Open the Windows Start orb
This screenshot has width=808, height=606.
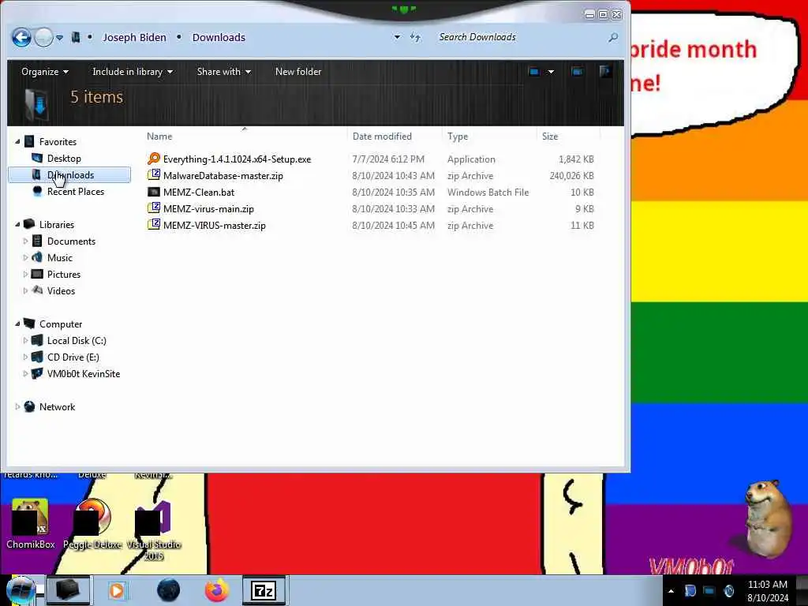tap(21, 590)
